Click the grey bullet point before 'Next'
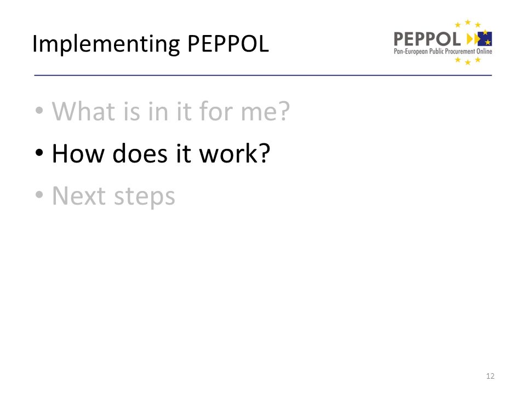 (39, 195)
